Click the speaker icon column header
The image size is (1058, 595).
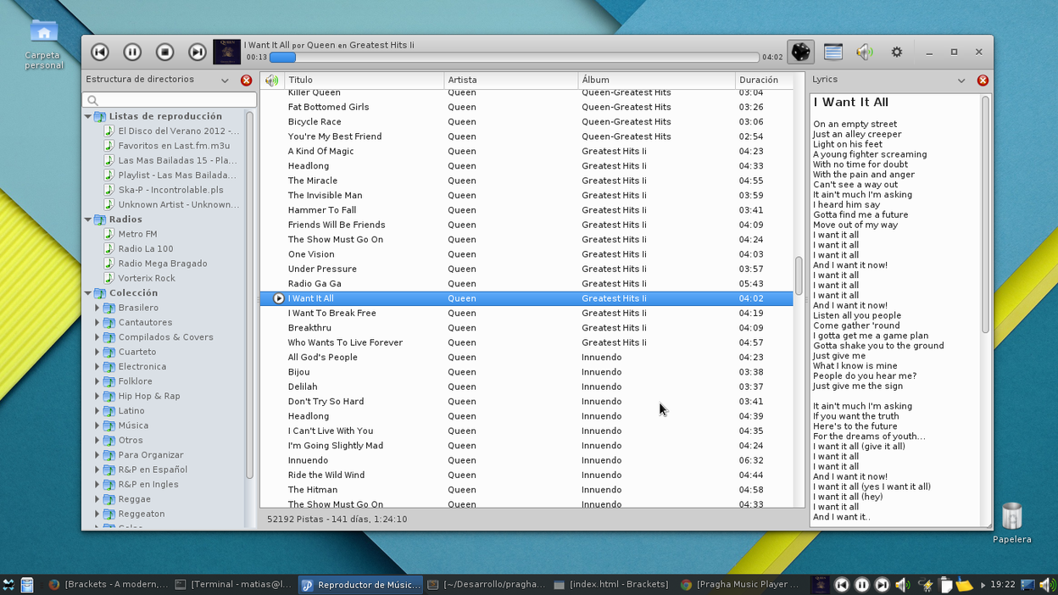point(271,81)
